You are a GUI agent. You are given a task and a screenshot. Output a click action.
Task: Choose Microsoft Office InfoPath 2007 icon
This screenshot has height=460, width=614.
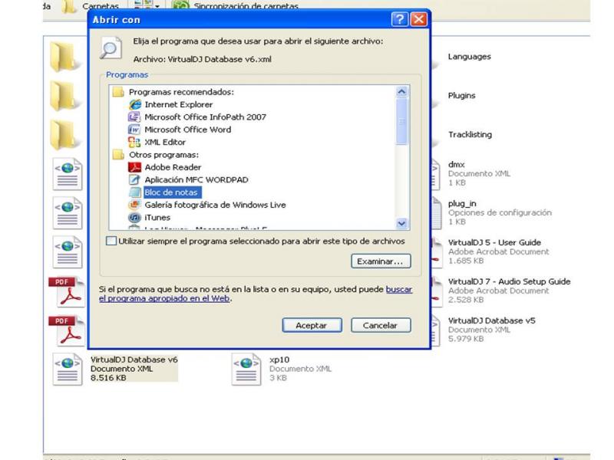pos(134,117)
